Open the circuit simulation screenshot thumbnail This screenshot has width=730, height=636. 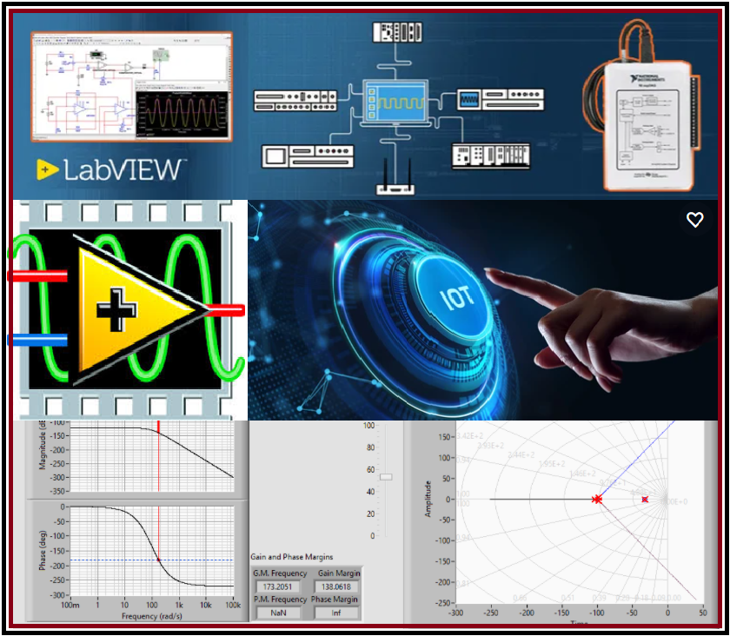tap(132, 86)
